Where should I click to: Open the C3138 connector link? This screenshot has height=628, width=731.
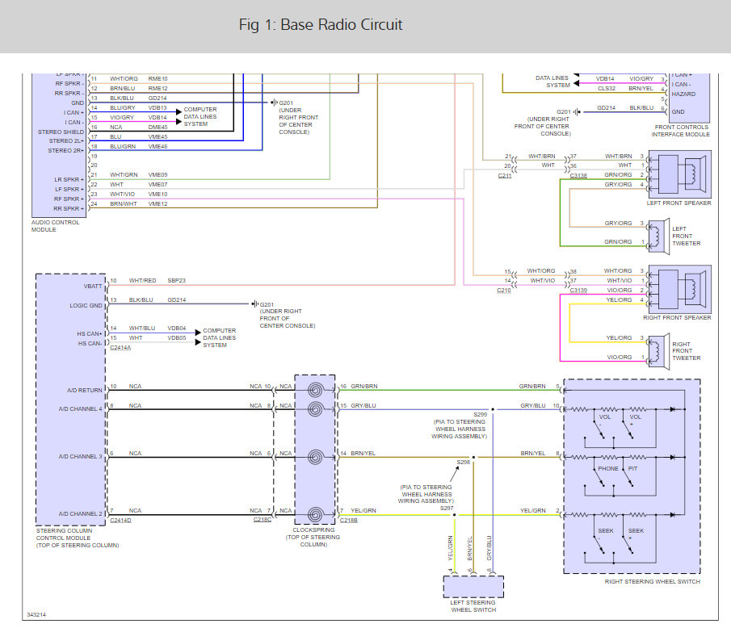tap(578, 175)
